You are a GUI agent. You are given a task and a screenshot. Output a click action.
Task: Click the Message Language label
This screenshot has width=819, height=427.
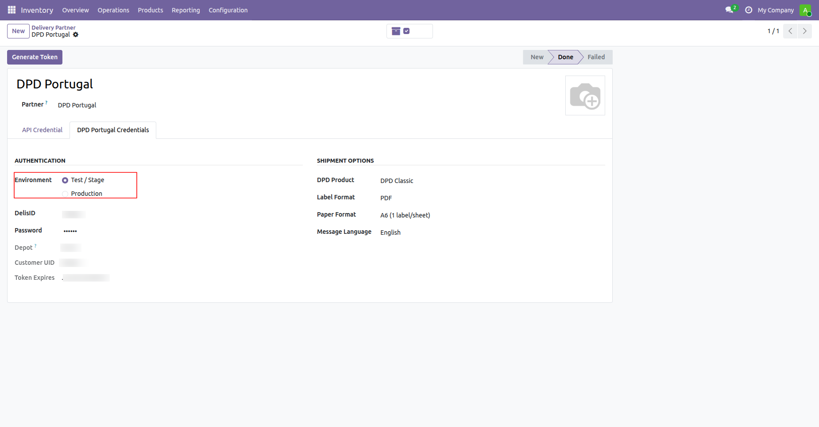coord(344,232)
